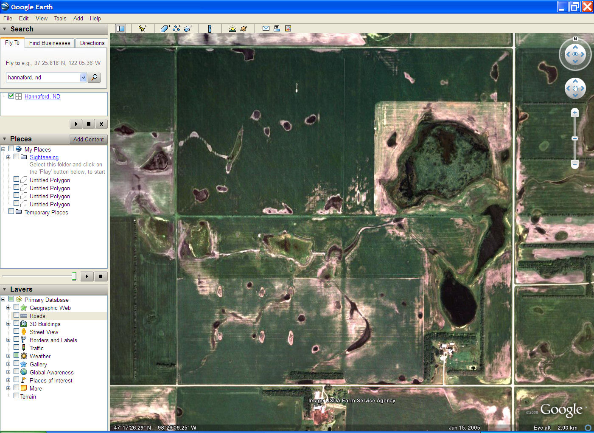Open the Add menu
The image size is (594, 433).
point(78,18)
